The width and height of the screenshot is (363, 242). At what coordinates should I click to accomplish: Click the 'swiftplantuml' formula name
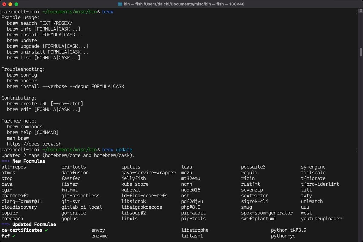click(x=259, y=219)
